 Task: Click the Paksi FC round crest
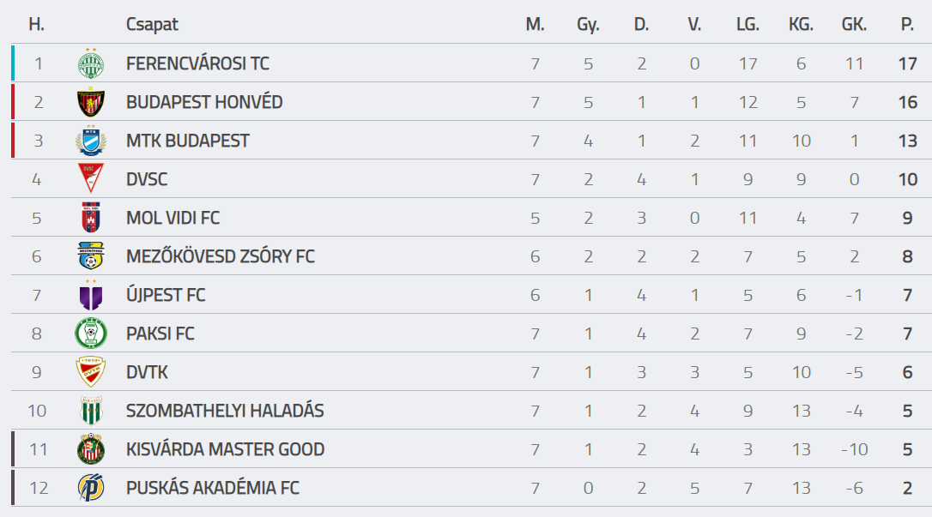(91, 333)
